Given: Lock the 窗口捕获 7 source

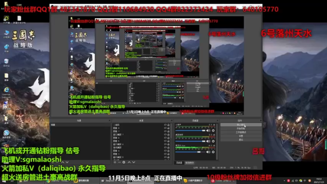Looking at the screenshot, I should (168, 135).
